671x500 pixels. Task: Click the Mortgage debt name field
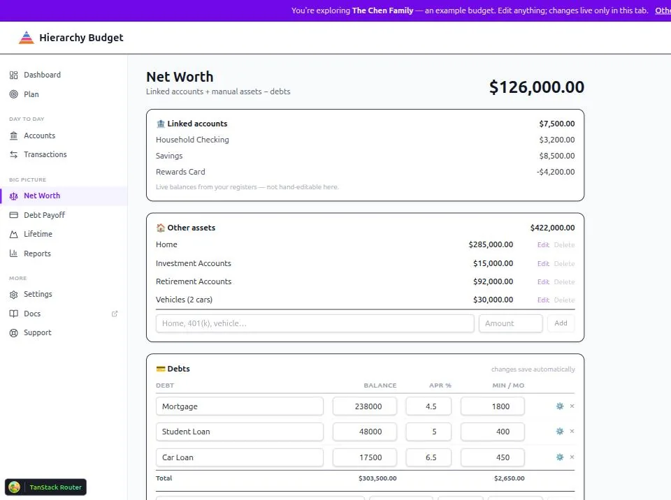(x=240, y=406)
